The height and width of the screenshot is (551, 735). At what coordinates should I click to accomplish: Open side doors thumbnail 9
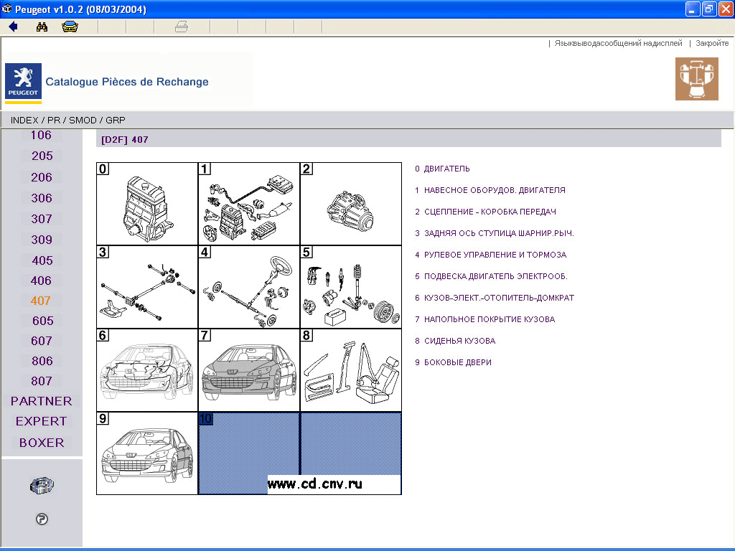click(147, 453)
